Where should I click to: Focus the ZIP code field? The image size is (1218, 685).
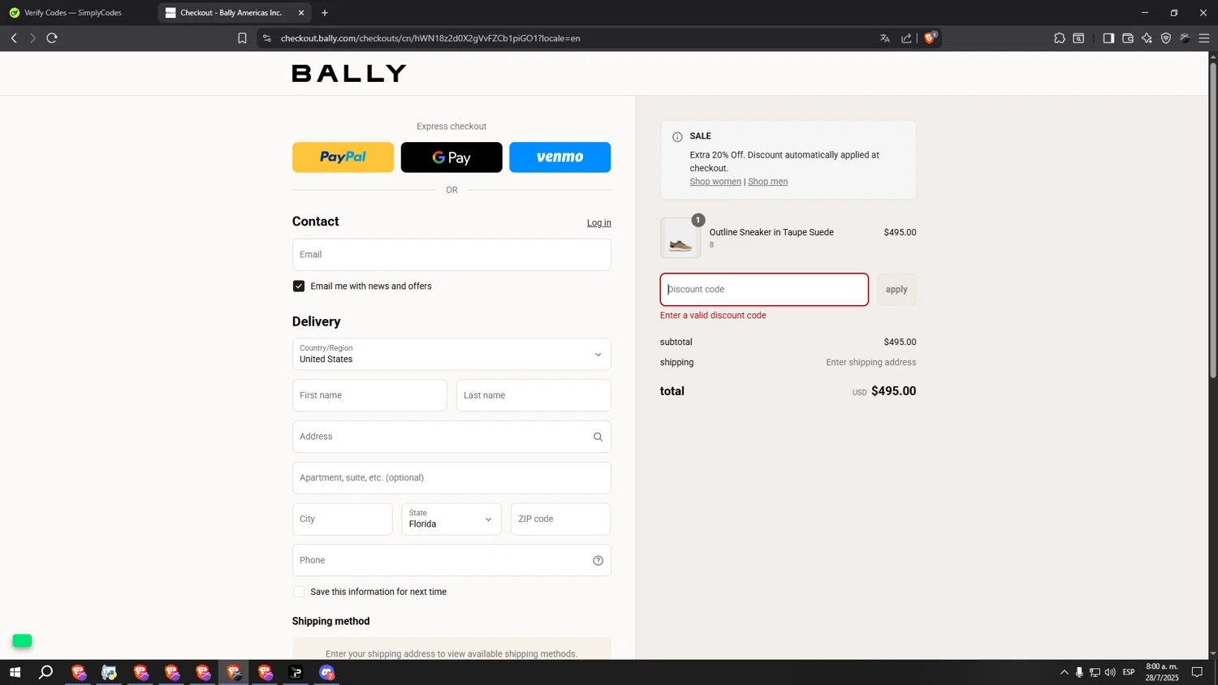pos(560,519)
